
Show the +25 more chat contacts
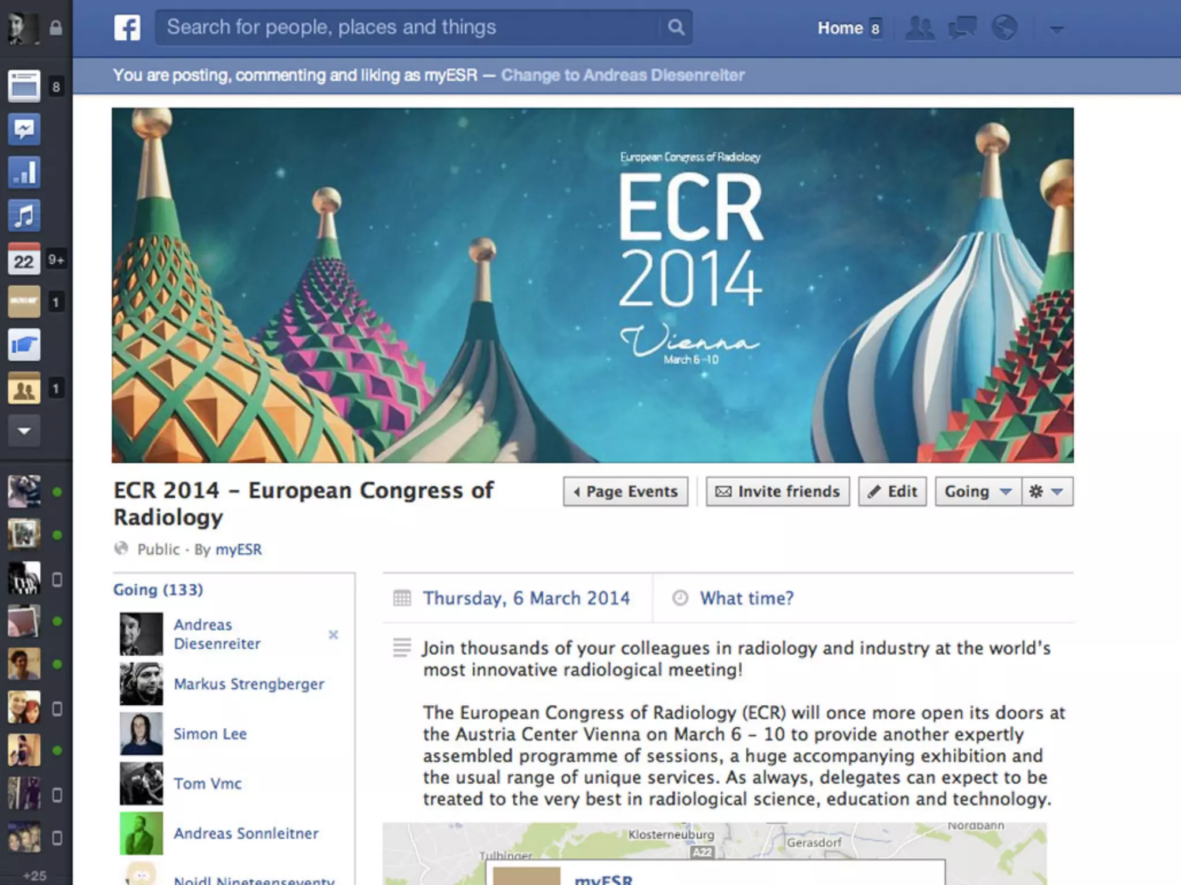(x=35, y=876)
